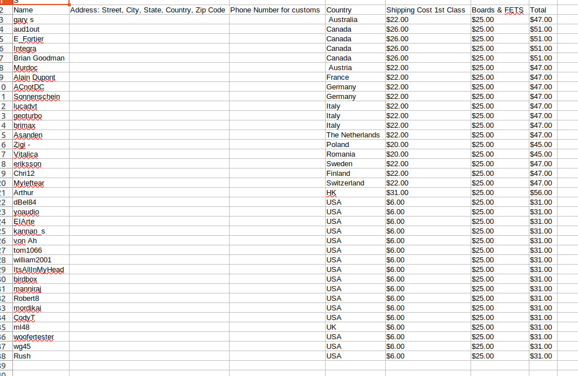Select the Robert8 name cell
This screenshot has width=578, height=376.
point(41,298)
